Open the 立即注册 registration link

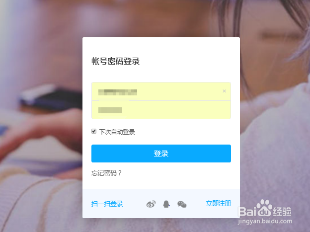tap(219, 203)
